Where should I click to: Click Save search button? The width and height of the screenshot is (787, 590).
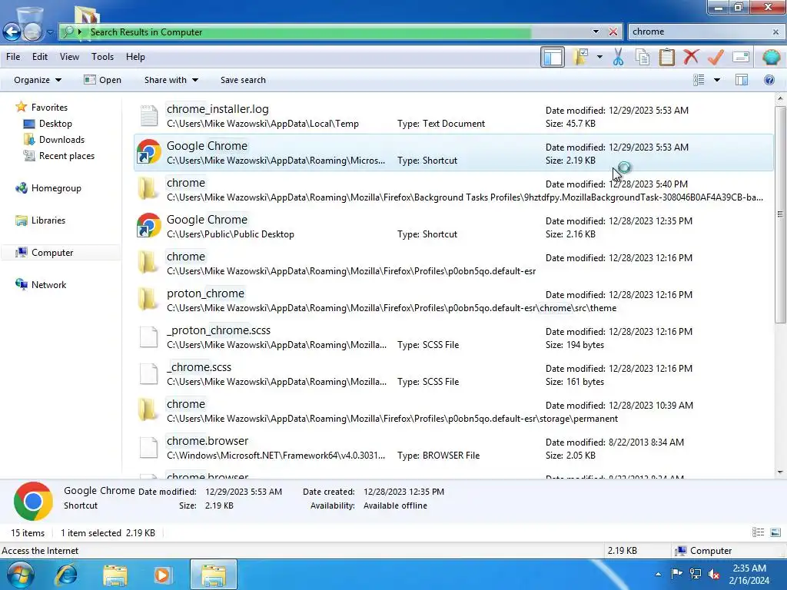(243, 80)
